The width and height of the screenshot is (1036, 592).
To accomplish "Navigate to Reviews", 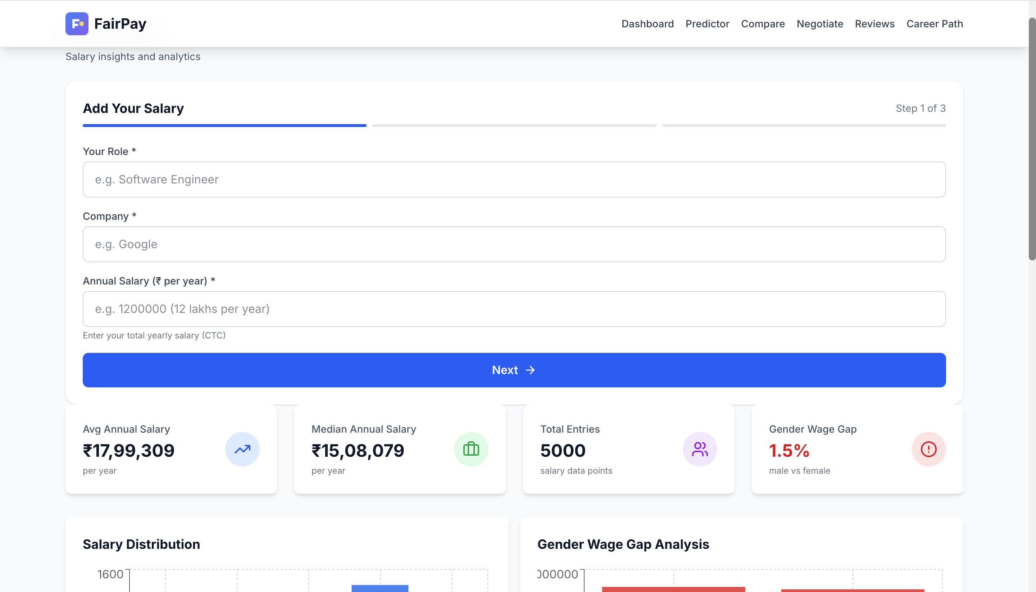I will 874,24.
